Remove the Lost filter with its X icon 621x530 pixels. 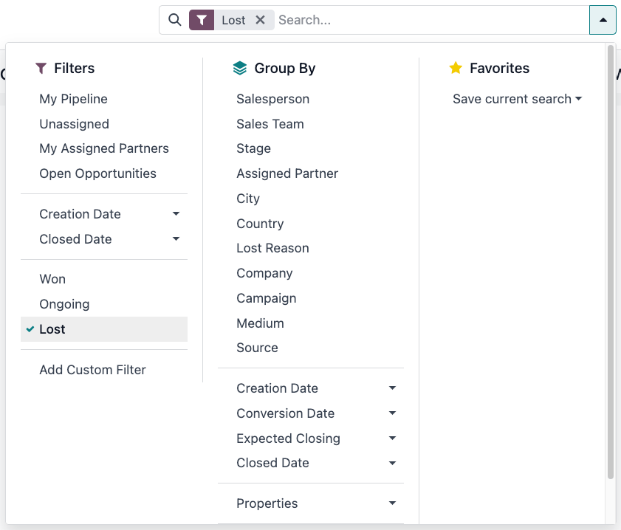coord(261,20)
